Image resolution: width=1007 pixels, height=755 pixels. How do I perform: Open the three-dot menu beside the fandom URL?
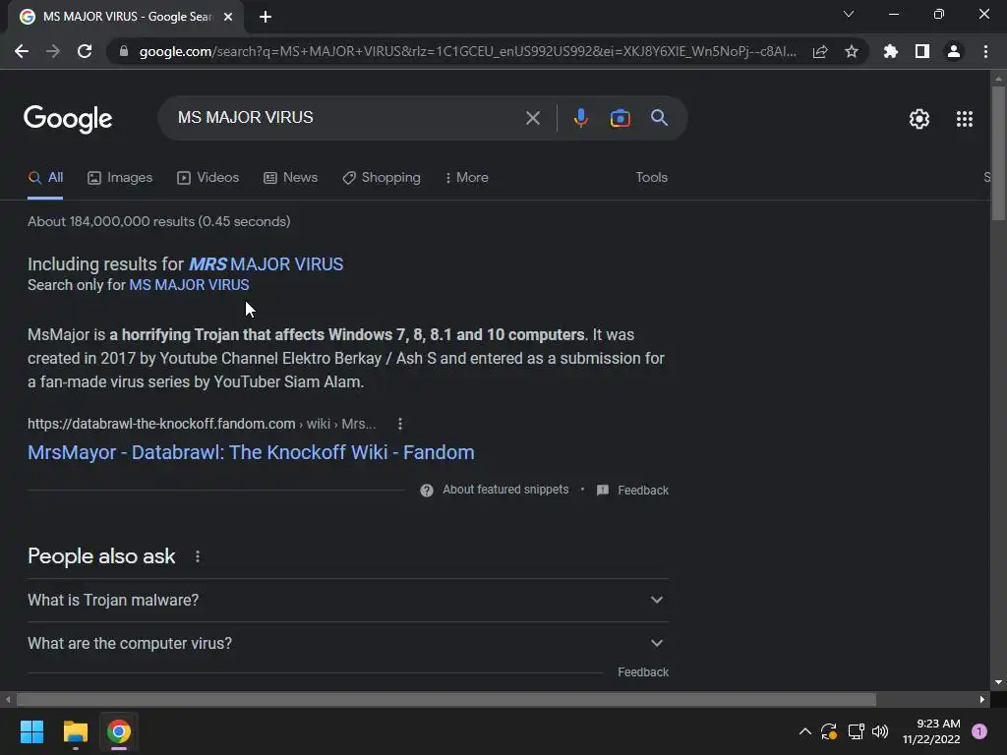click(400, 424)
